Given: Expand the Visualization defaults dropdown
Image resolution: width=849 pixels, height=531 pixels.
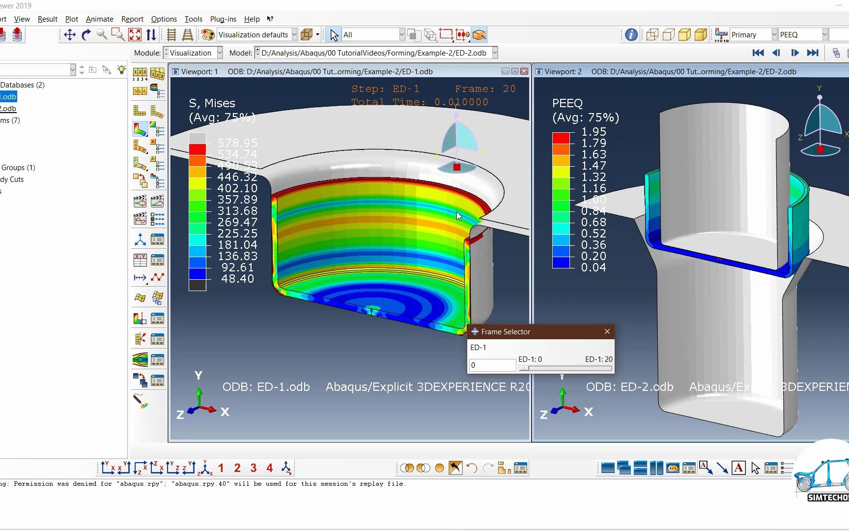Looking at the screenshot, I should click(x=294, y=35).
